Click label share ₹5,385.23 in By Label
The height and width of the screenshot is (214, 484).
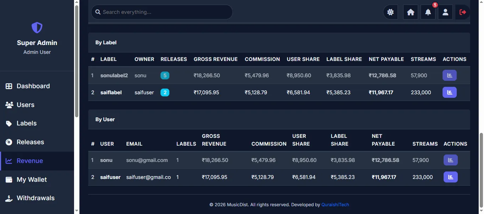[338, 92]
